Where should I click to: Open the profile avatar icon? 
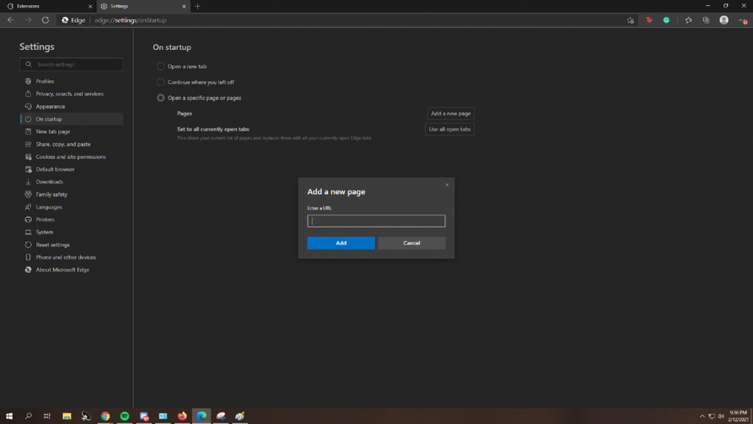click(x=724, y=20)
